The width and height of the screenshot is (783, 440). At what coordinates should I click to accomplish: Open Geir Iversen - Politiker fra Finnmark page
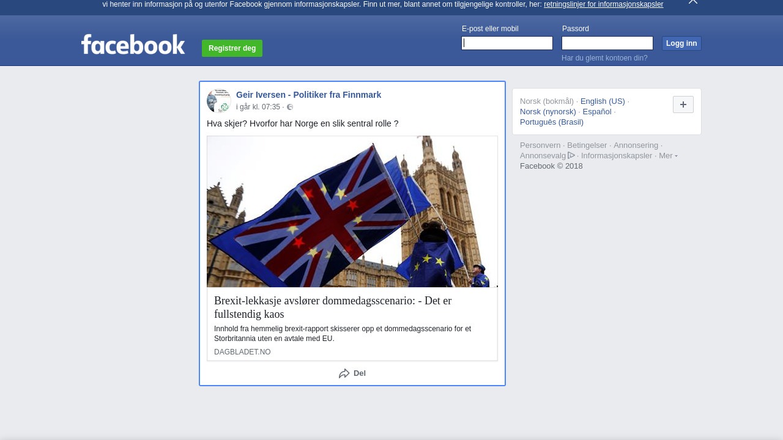click(308, 95)
